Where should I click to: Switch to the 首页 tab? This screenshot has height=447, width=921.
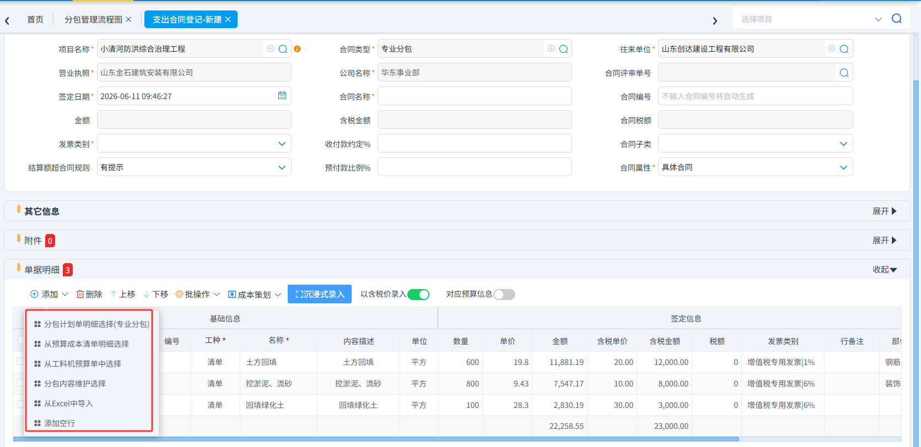[x=35, y=19]
